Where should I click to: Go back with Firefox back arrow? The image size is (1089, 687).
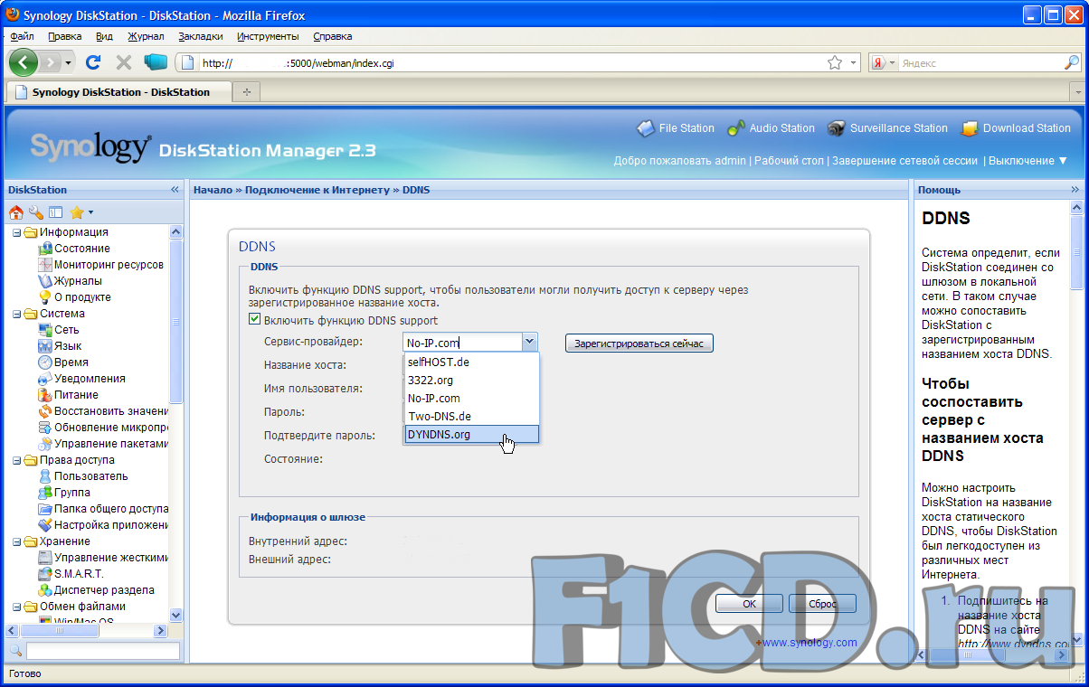24,62
